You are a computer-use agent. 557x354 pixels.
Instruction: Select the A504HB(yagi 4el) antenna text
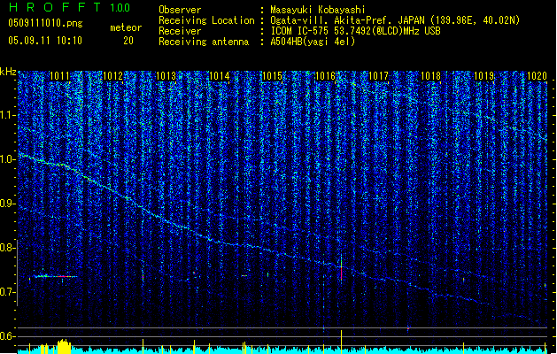click(313, 42)
